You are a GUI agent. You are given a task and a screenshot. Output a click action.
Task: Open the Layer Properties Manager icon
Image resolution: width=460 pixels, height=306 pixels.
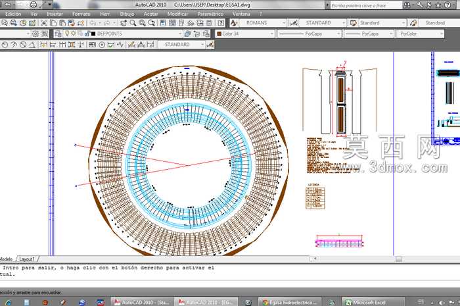58,34
